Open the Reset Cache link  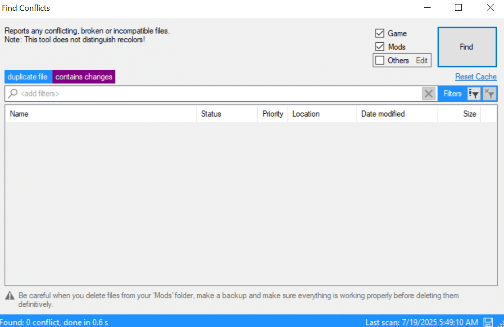coord(476,76)
